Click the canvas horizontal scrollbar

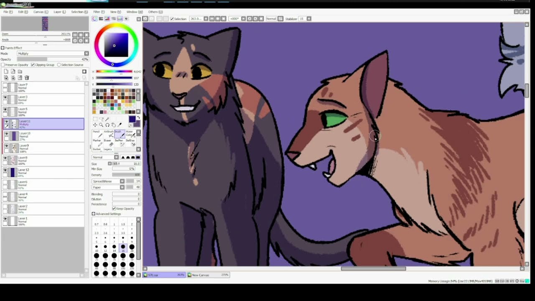pos(373,268)
